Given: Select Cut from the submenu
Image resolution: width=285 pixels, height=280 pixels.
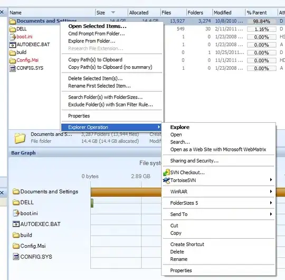Looking at the screenshot, I should point(218,225).
